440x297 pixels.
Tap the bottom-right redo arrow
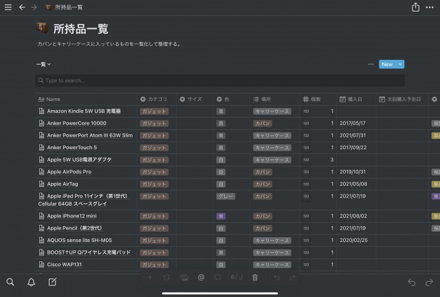click(x=429, y=282)
